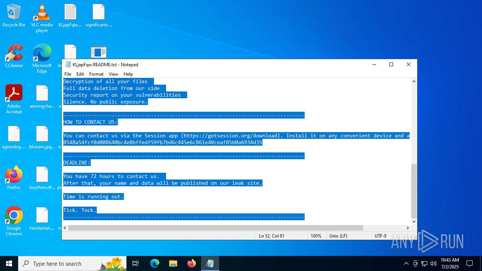Screen dimensions: 482x271
Task: Open CCleaner desktop shortcut
Action: pos(14,56)
